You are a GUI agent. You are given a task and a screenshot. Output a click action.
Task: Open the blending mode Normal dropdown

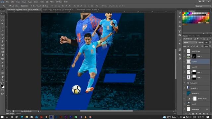[x=190, y=43]
